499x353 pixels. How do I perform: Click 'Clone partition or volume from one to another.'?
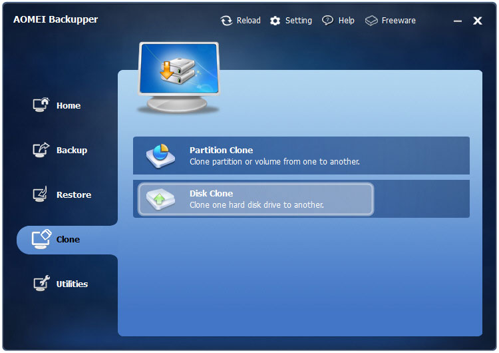click(x=275, y=162)
